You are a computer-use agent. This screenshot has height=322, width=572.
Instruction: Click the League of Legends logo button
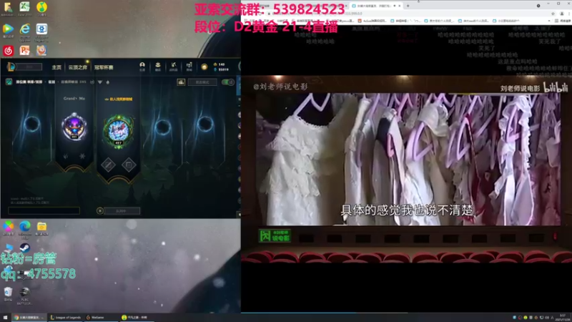pos(11,67)
